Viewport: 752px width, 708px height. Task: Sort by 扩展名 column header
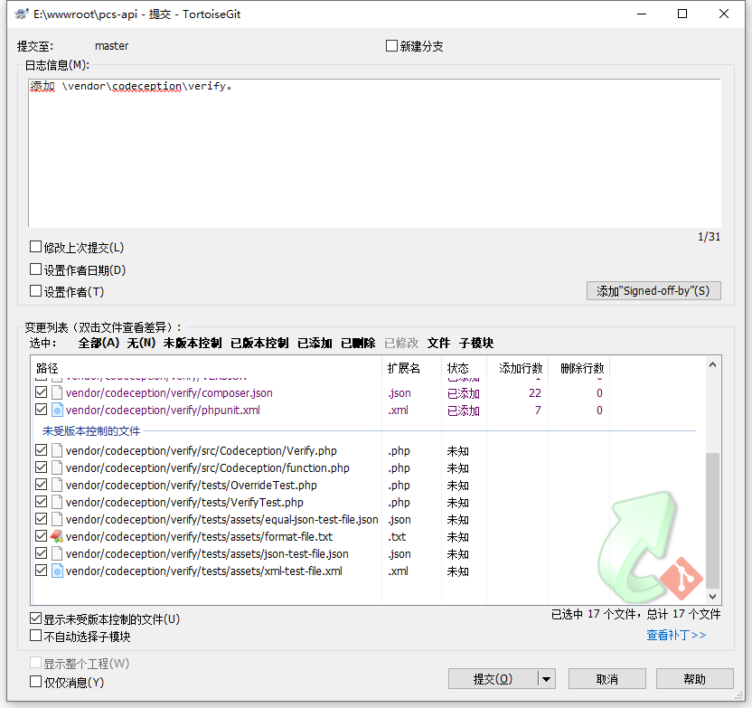[x=411, y=368]
